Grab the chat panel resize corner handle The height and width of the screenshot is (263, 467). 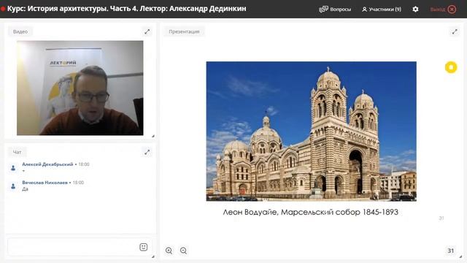point(153,256)
